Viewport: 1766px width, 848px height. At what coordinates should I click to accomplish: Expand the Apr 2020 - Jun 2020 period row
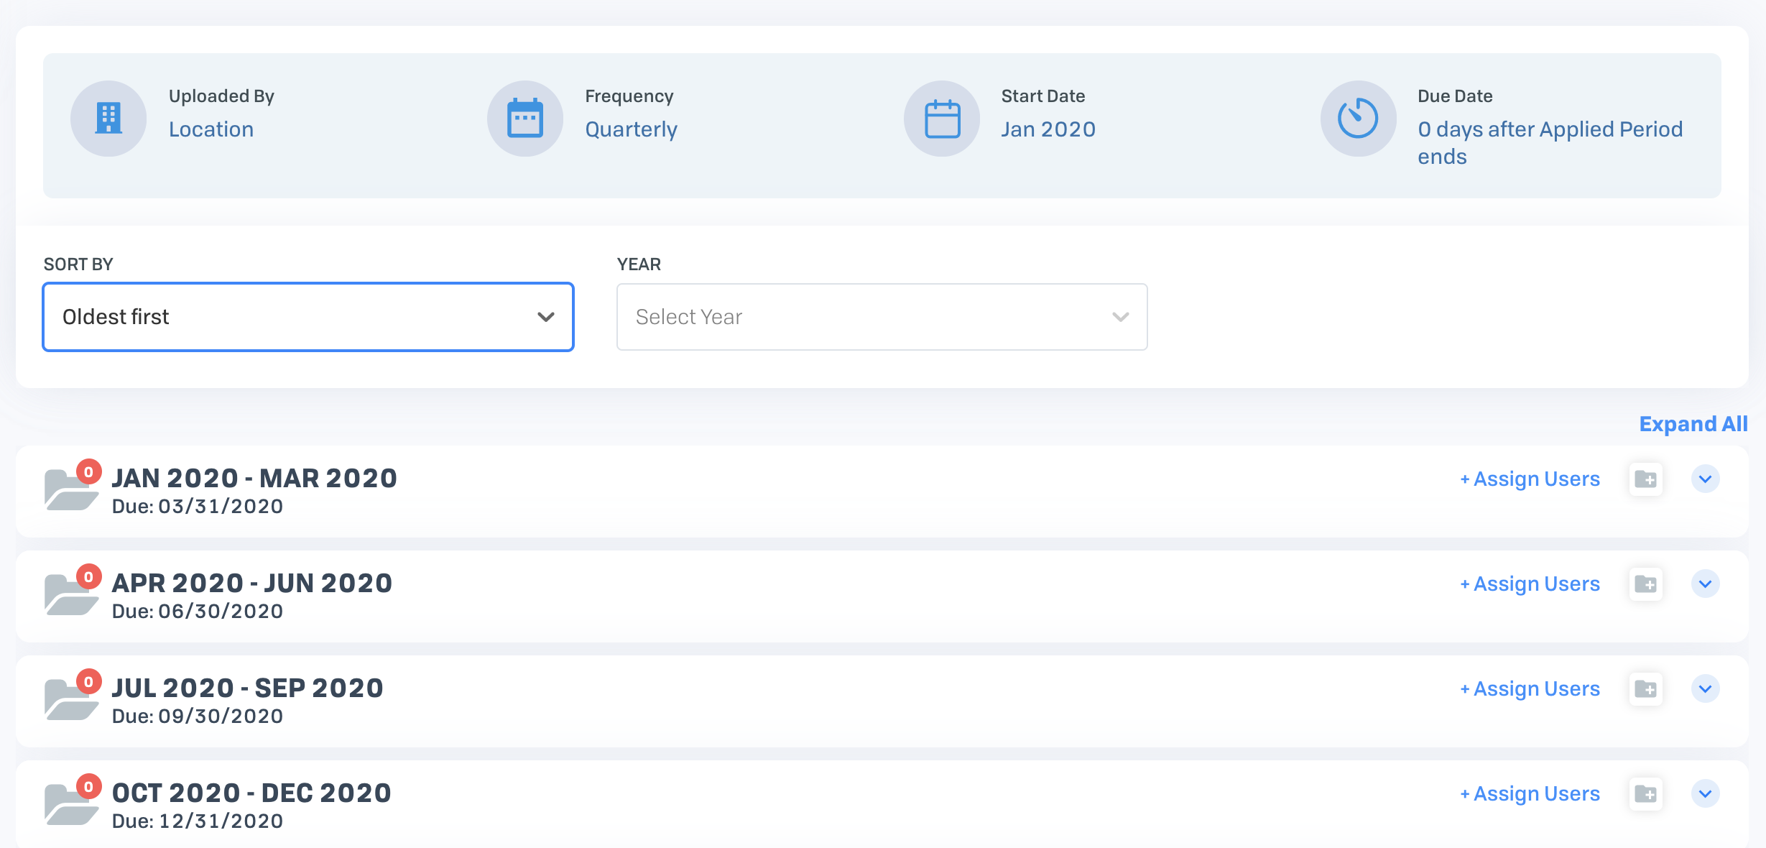(1705, 584)
